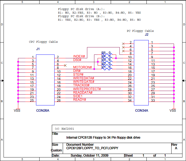Click the MOTORON# net label

[82, 67]
